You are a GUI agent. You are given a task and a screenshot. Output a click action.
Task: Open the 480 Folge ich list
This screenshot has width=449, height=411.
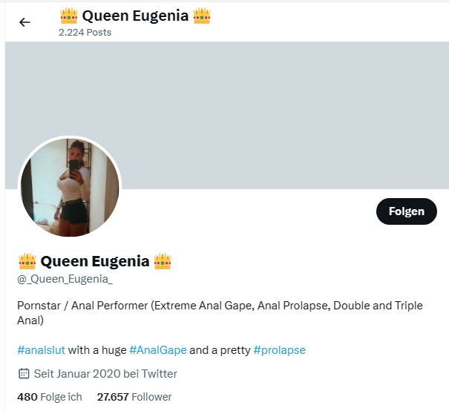click(x=50, y=397)
